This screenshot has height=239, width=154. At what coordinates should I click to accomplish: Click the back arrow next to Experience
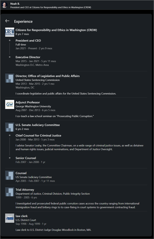[x=7, y=21]
